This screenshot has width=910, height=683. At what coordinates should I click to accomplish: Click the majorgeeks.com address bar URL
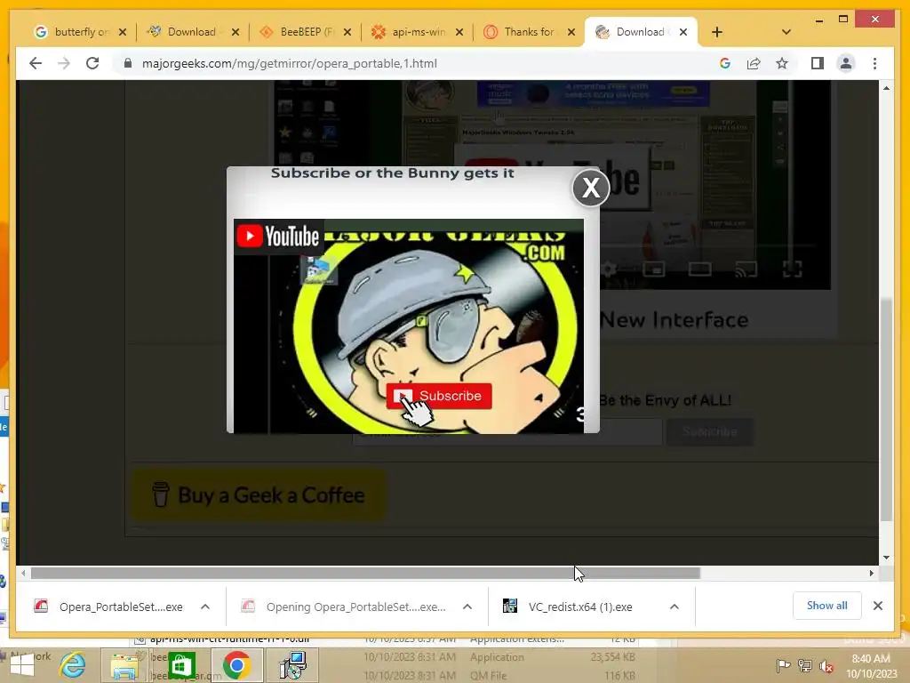click(x=289, y=63)
